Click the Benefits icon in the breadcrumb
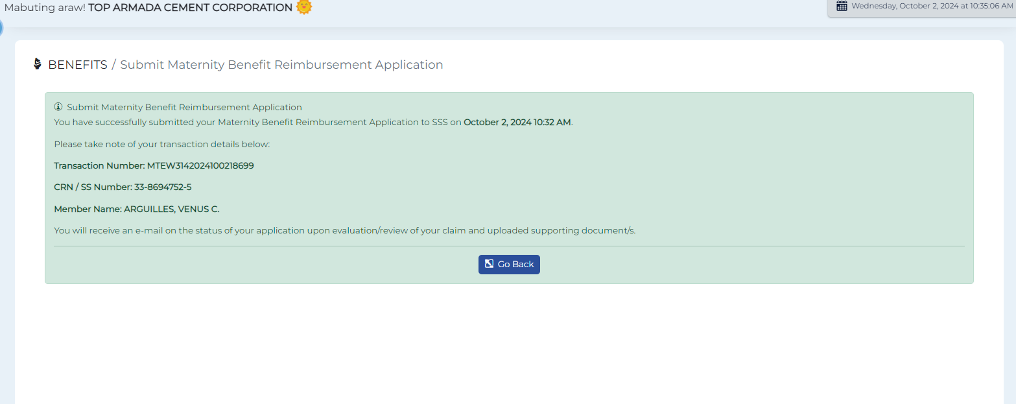This screenshot has width=1016, height=404. tap(38, 64)
